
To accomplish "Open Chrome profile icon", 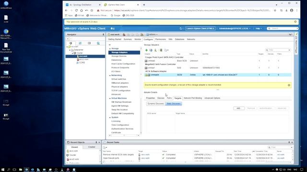I will point(292,11).
